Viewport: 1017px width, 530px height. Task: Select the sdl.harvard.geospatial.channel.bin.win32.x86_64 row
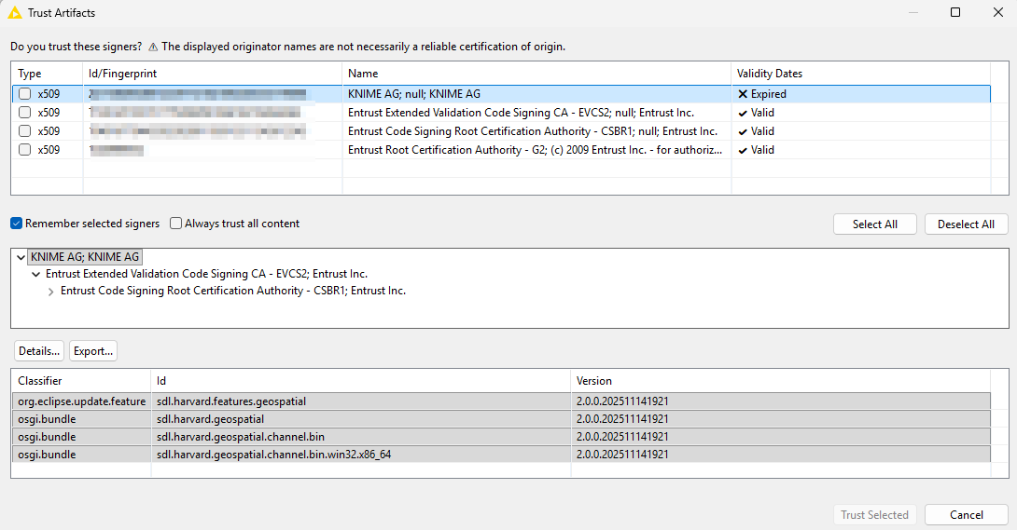(273, 455)
